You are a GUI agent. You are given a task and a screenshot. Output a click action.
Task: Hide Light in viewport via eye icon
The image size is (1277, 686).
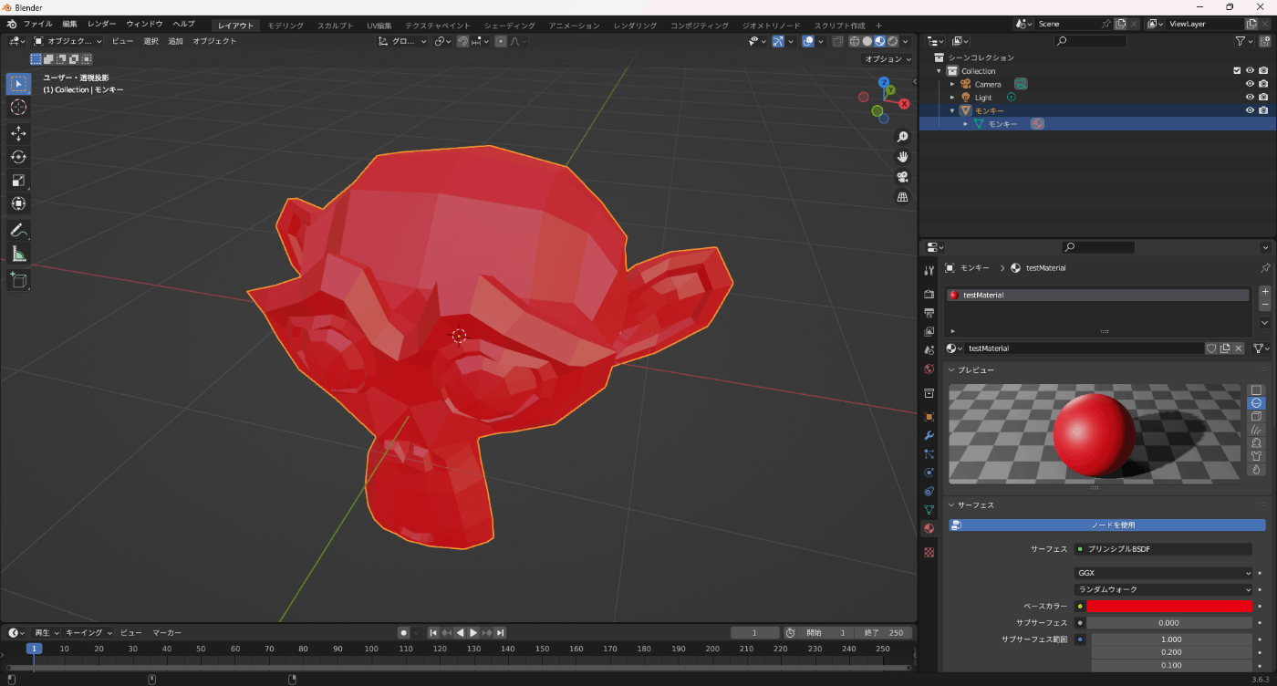click(x=1250, y=97)
